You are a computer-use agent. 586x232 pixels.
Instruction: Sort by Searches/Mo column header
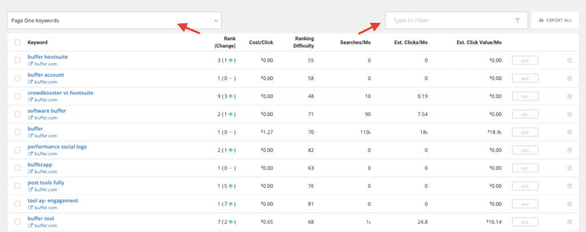[356, 42]
